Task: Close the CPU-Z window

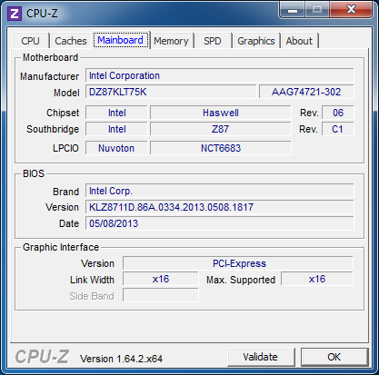Action: 351,10
